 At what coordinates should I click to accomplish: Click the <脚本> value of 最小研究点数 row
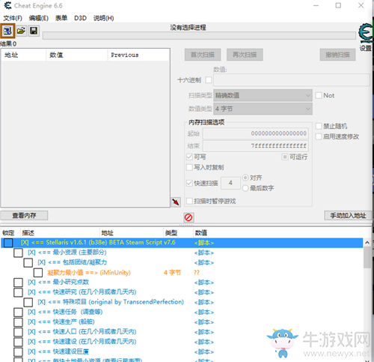[x=204, y=283]
